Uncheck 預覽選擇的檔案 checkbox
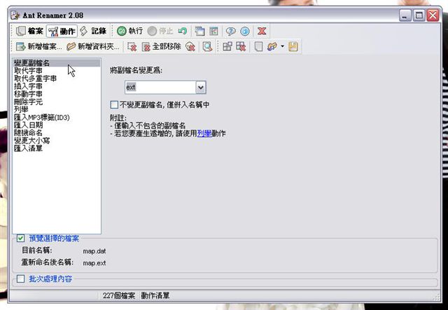This screenshot has width=448, height=310. [20, 238]
